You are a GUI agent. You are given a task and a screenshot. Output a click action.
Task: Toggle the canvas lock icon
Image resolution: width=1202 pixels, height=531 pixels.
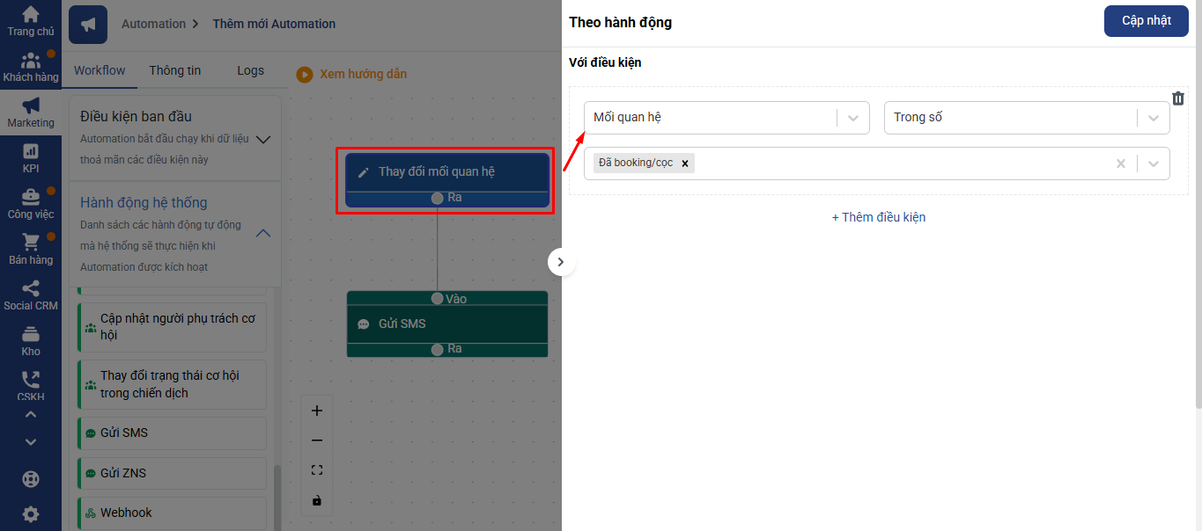(x=317, y=500)
